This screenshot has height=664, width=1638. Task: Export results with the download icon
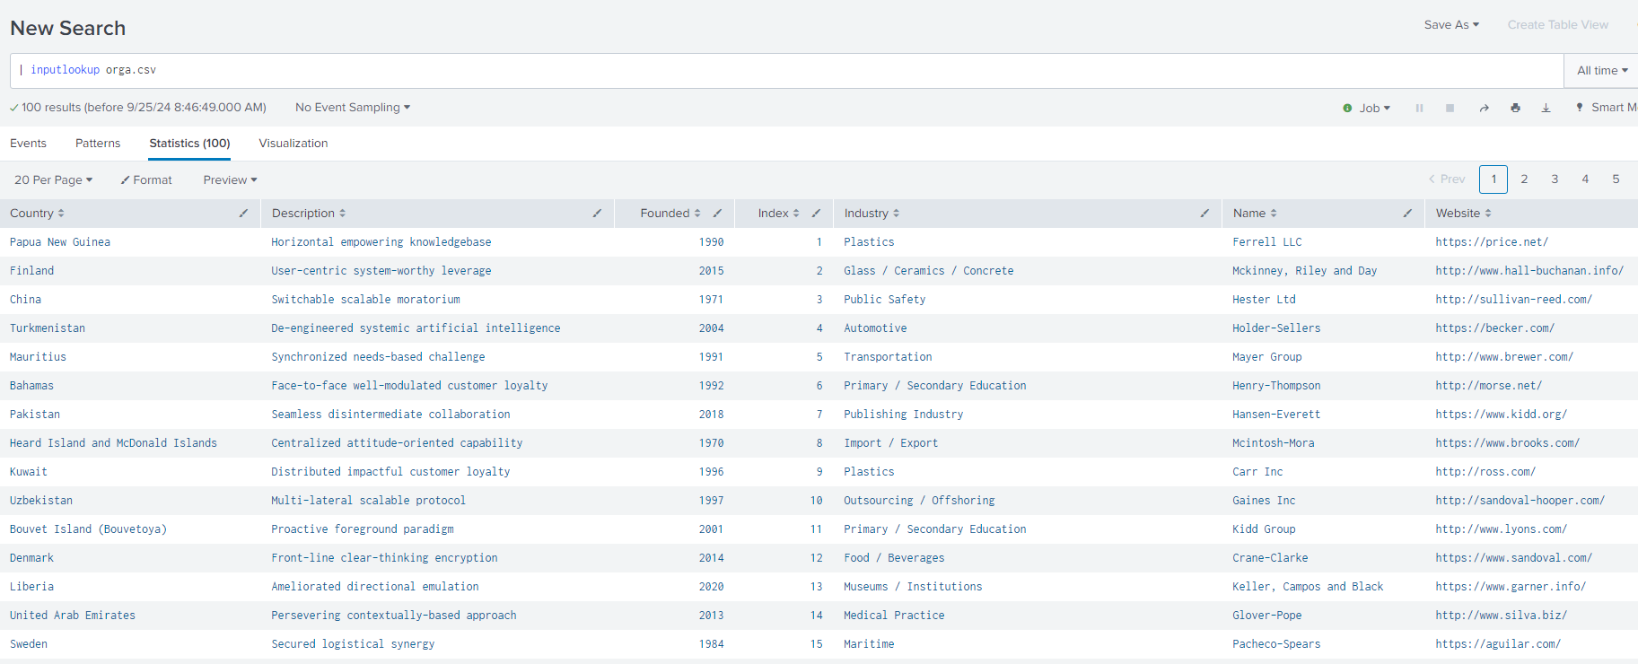[1546, 108]
